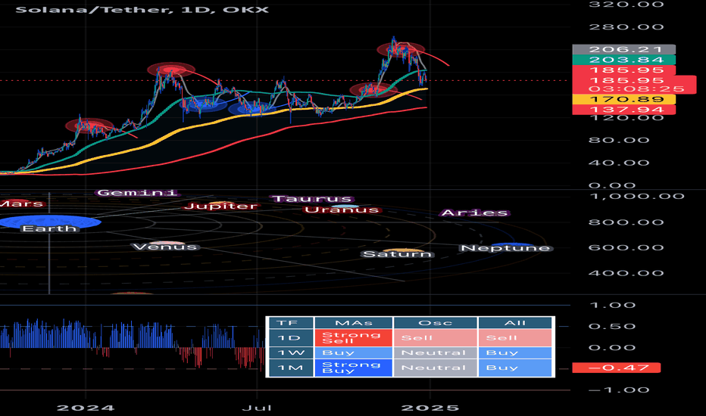Select the Neptune planet label

click(505, 248)
